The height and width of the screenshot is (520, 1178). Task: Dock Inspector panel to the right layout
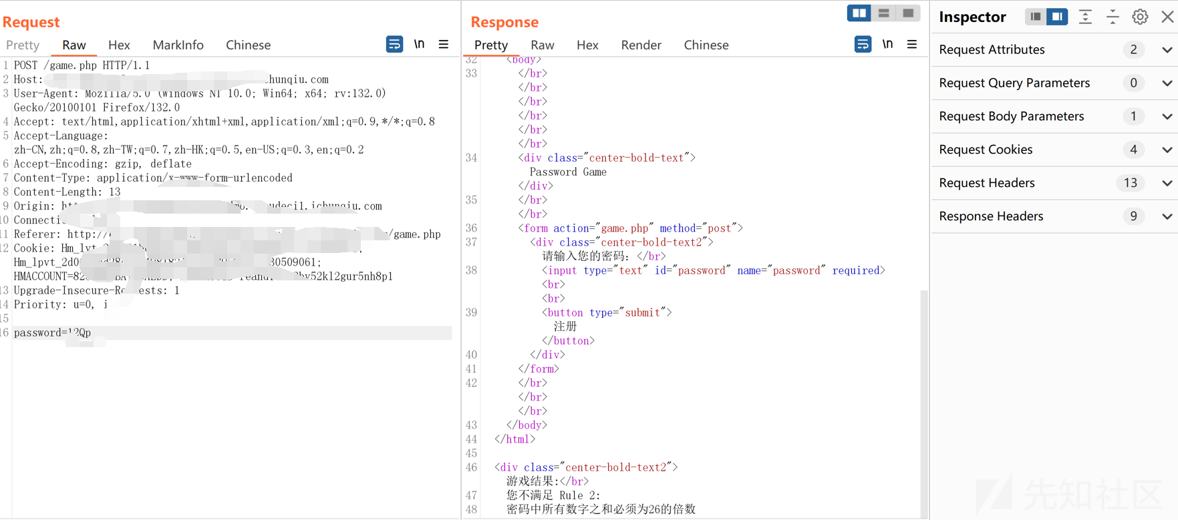click(x=1057, y=17)
